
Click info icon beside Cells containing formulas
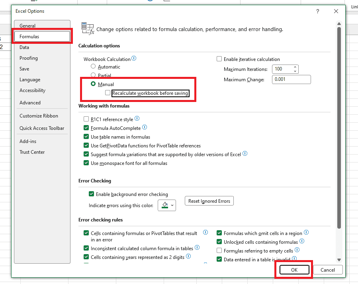pyautogui.click(x=205, y=232)
